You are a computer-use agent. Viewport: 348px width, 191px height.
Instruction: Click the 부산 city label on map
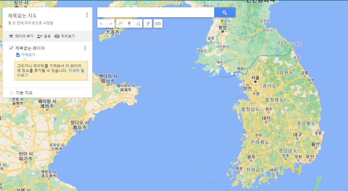(x=310, y=157)
